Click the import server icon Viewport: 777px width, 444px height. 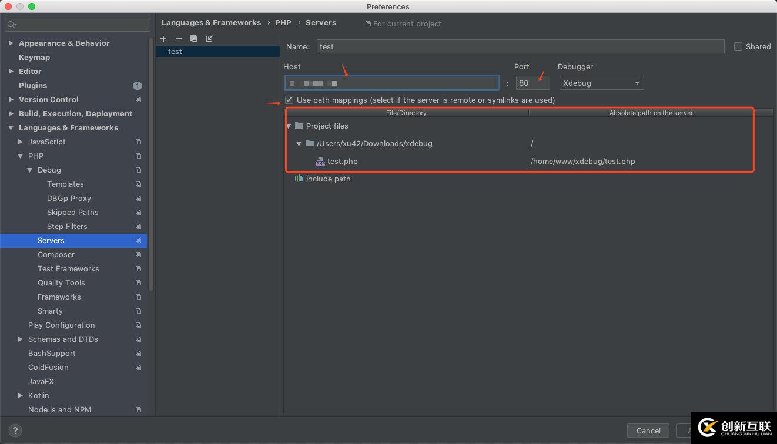tap(209, 39)
